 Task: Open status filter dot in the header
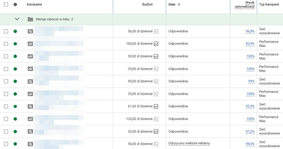point(15,5)
